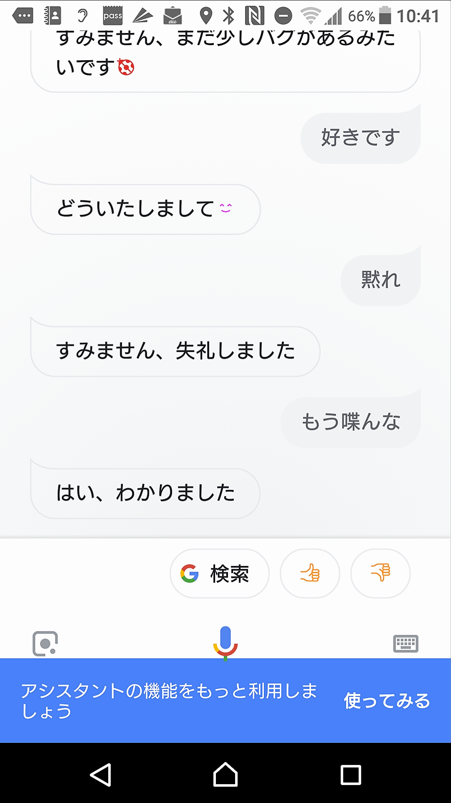
Task: Tap the Bluetooth icon in status bar
Action: [228, 16]
